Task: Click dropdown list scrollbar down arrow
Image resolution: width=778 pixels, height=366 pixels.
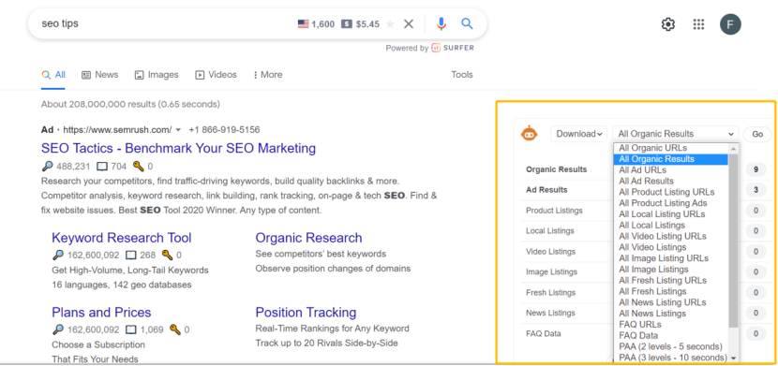Action: [x=733, y=359]
